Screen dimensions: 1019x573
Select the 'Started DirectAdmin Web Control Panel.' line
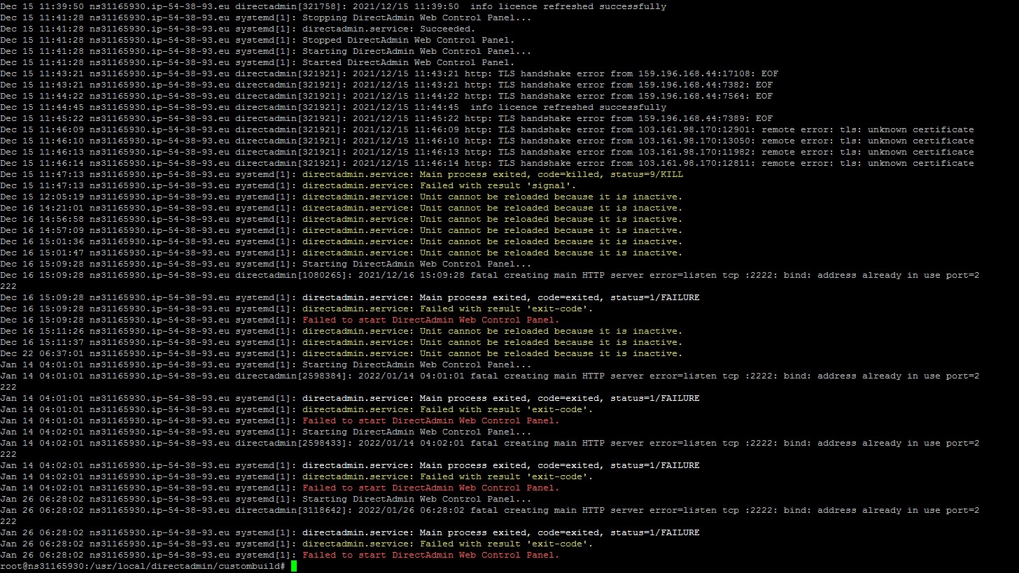tap(258, 62)
